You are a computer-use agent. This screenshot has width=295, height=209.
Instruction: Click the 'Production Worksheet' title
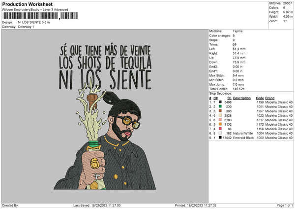tap(27, 4)
